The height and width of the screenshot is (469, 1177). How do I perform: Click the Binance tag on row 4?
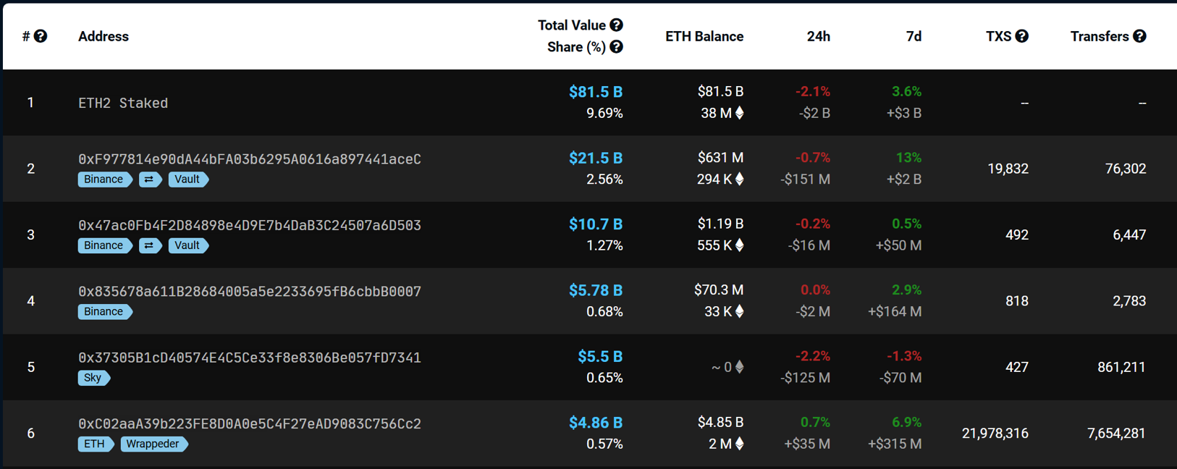[x=104, y=312]
